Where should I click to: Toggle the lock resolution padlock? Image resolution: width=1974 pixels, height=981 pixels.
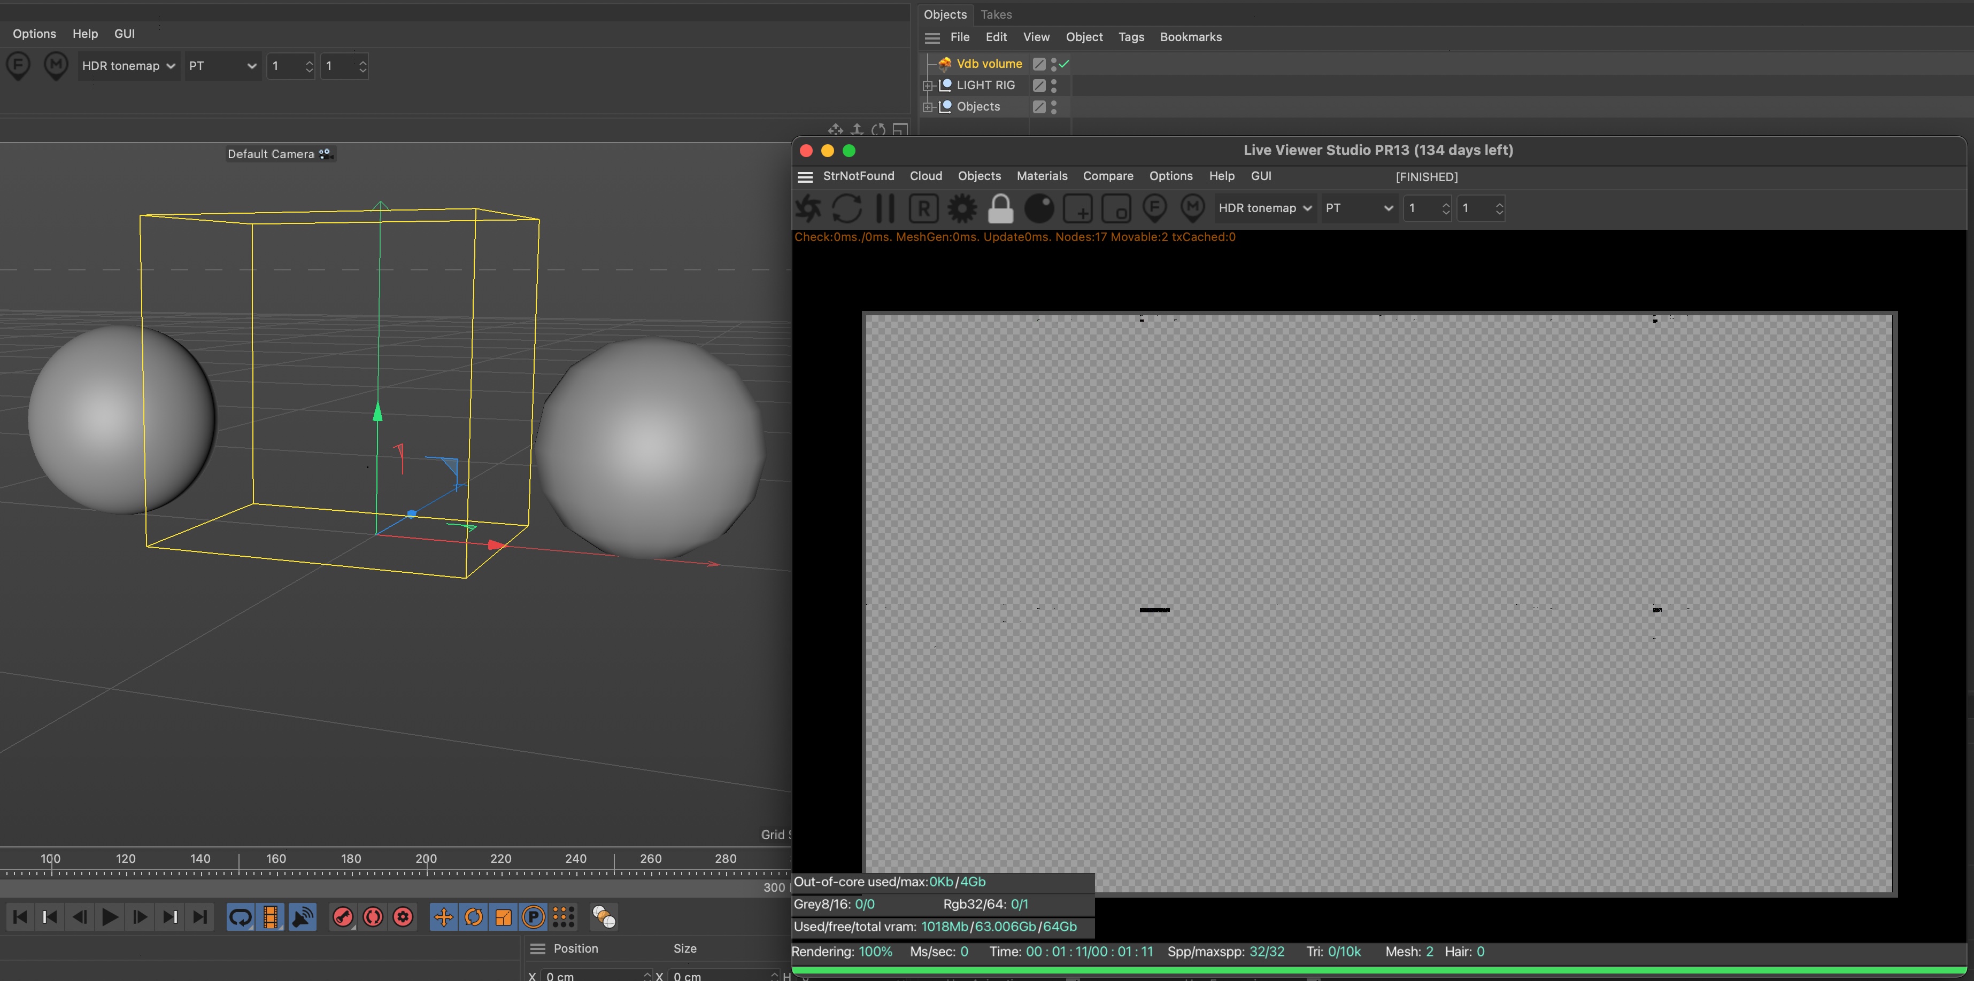(1000, 207)
